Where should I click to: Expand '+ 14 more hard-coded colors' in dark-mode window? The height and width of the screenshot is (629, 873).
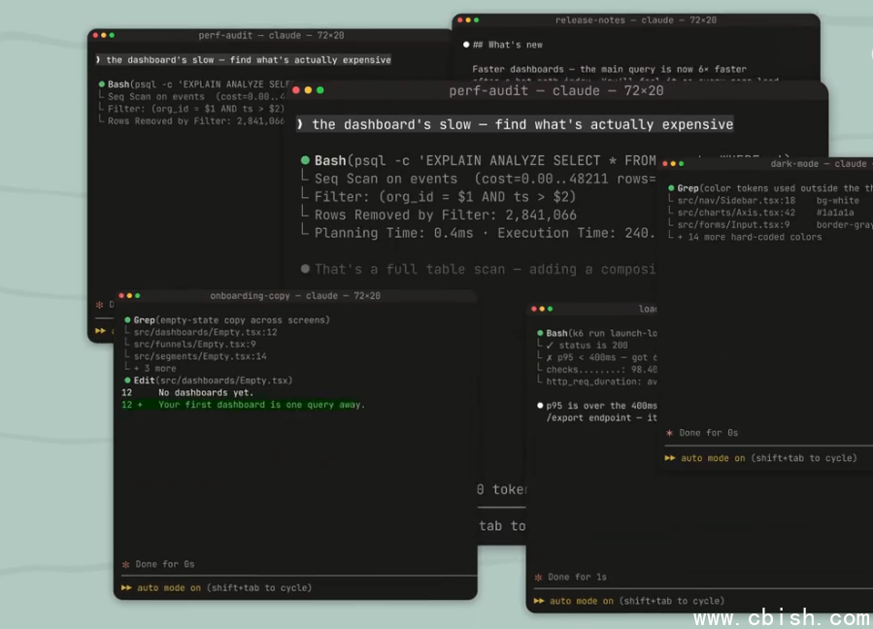[750, 237]
